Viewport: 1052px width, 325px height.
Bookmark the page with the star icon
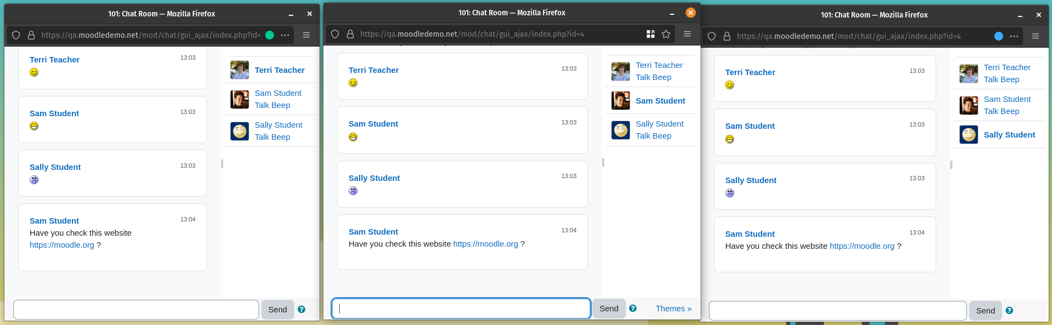[666, 34]
